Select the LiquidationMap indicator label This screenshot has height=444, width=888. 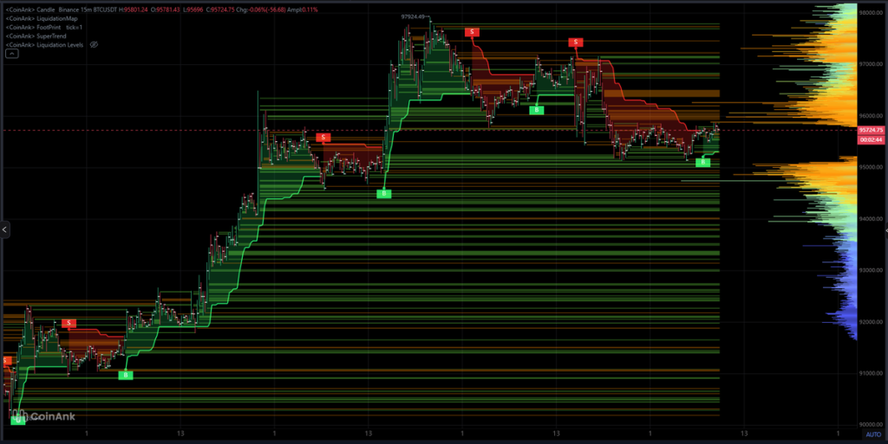[41, 18]
